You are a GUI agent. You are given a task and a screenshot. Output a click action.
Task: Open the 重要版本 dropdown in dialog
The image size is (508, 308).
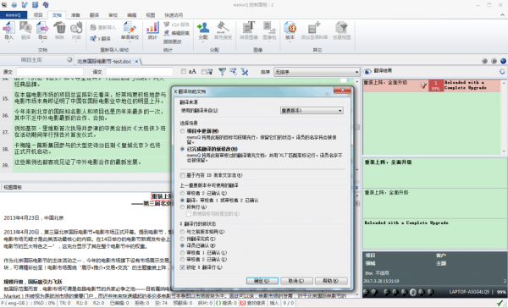[x=312, y=111]
